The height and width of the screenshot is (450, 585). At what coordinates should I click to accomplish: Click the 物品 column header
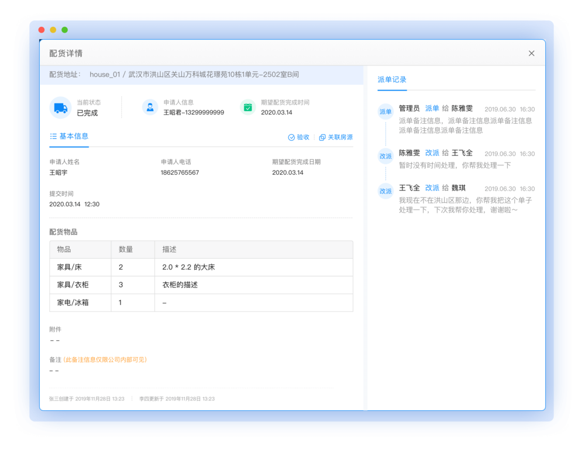pos(80,250)
